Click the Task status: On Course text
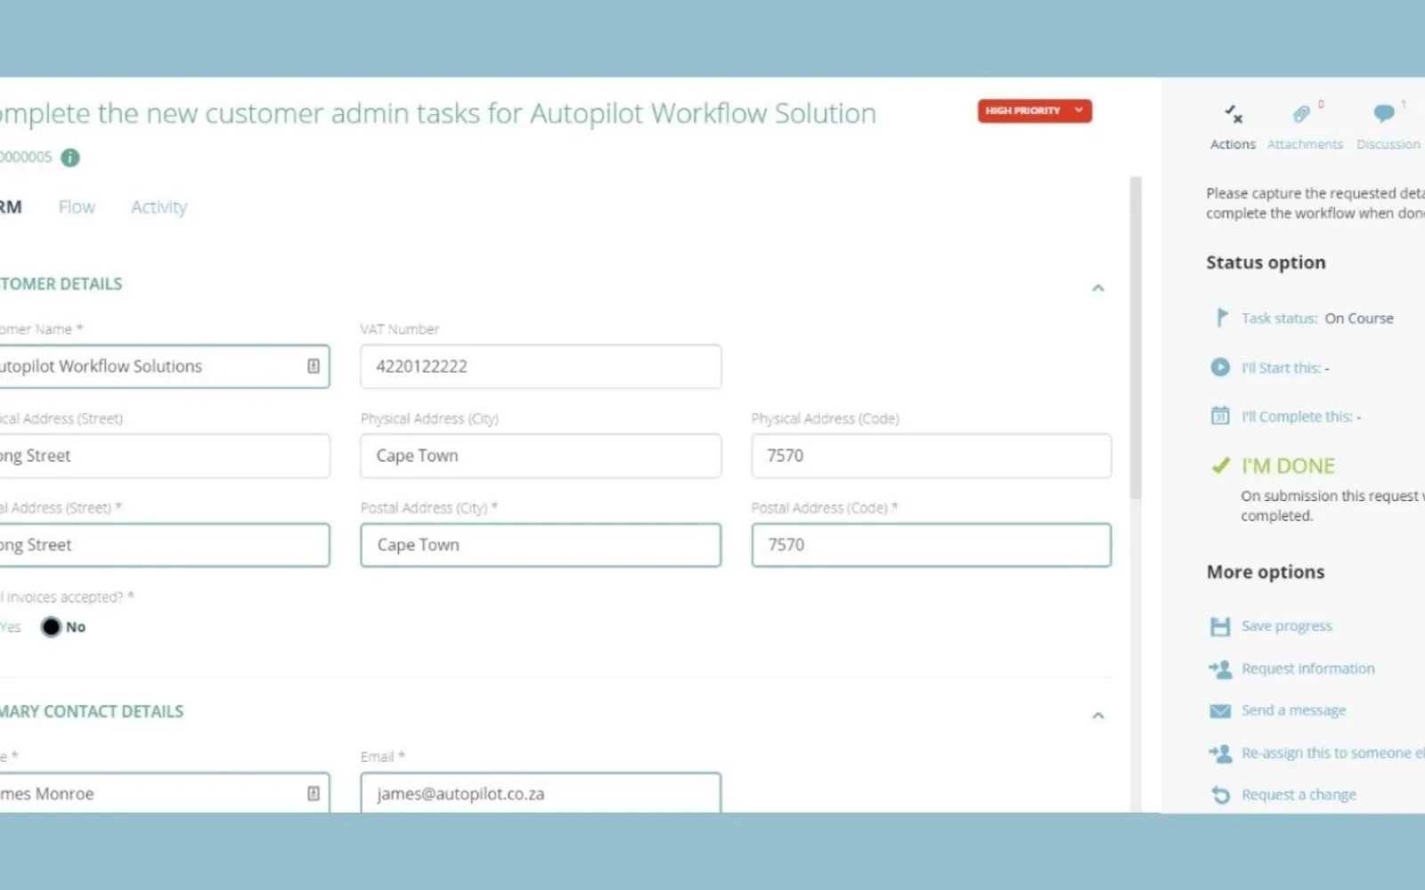Image resolution: width=1425 pixels, height=890 pixels. [1317, 318]
